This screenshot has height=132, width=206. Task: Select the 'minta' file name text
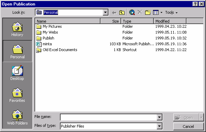(x=47, y=44)
